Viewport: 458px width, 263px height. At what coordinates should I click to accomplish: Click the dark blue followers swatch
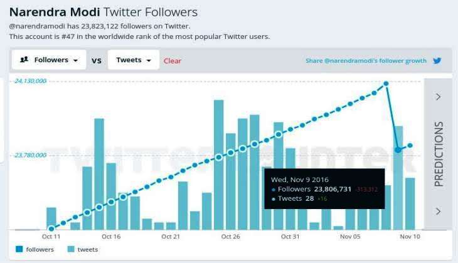[x=19, y=249]
